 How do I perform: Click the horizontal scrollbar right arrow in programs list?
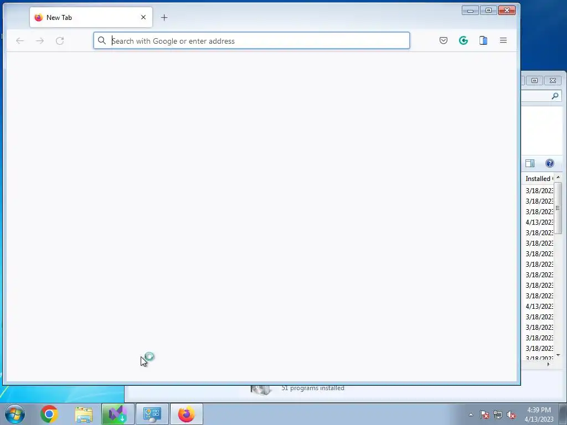point(549,364)
